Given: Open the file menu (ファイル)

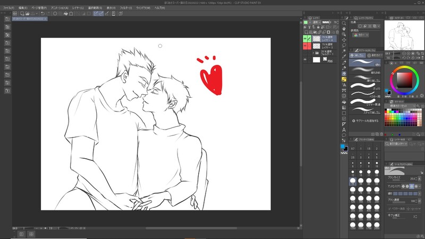Looking at the screenshot, I should (x=8, y=8).
